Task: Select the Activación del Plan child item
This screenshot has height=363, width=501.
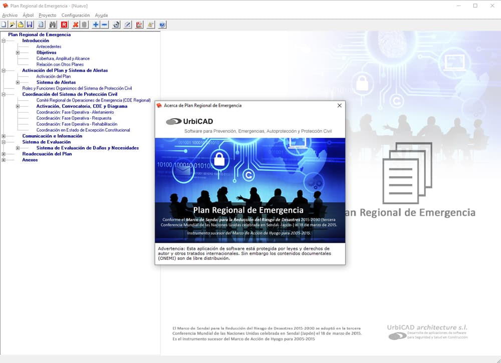Action: click(54, 76)
